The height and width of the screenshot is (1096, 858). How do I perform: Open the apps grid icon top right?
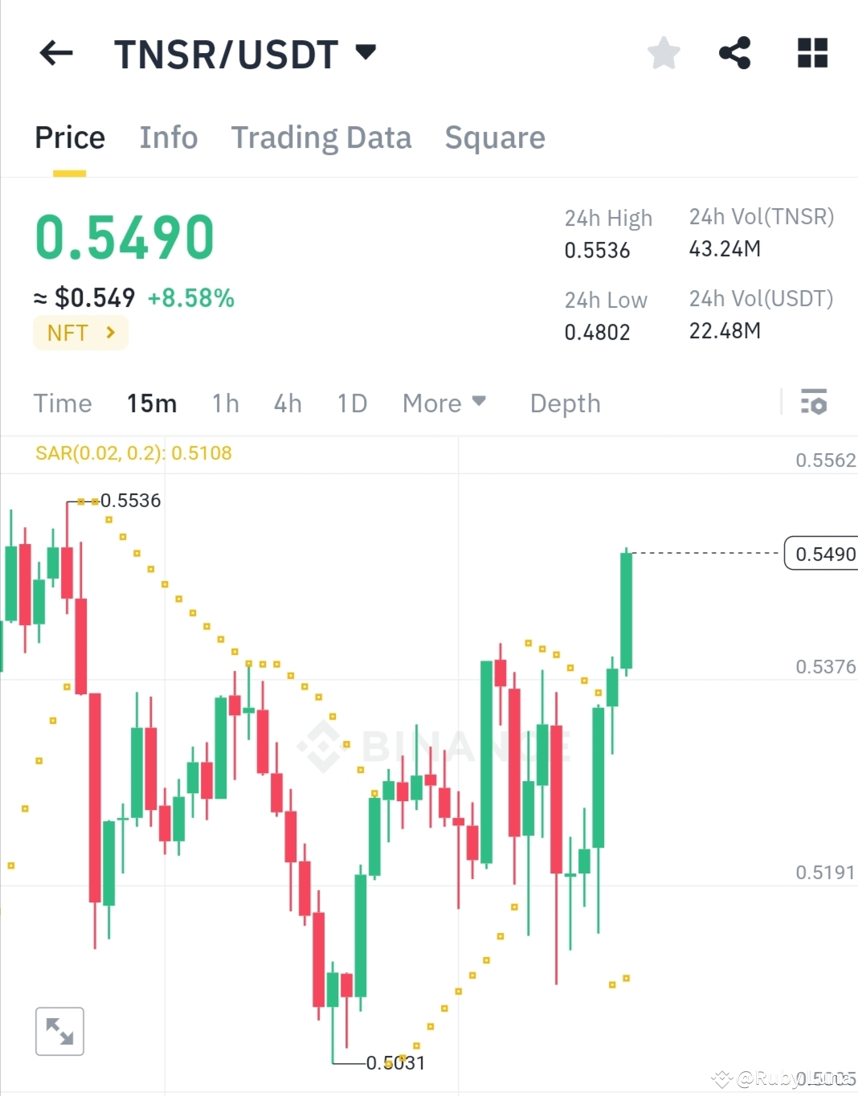811,53
